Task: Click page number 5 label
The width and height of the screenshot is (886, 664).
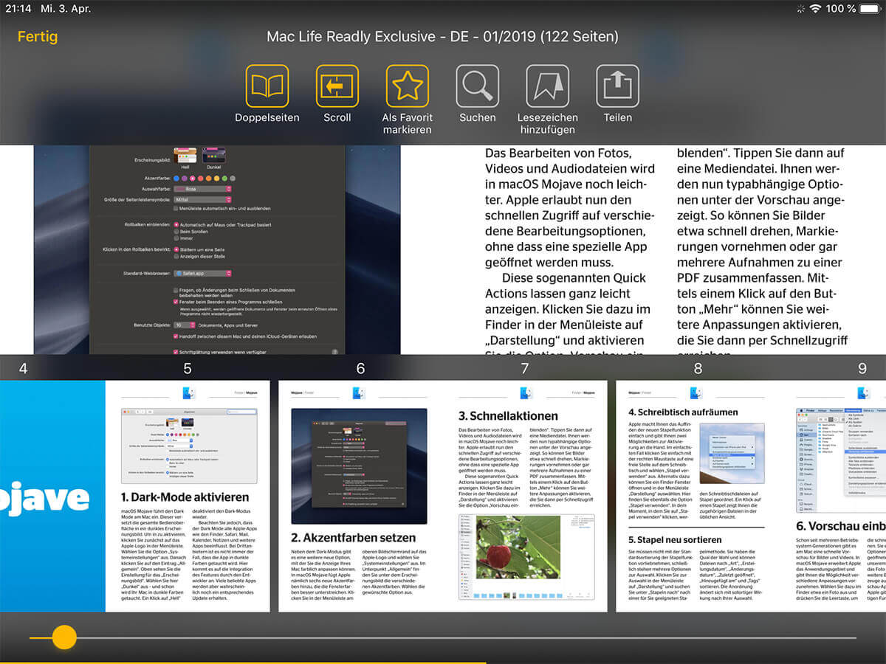Action: click(x=188, y=368)
